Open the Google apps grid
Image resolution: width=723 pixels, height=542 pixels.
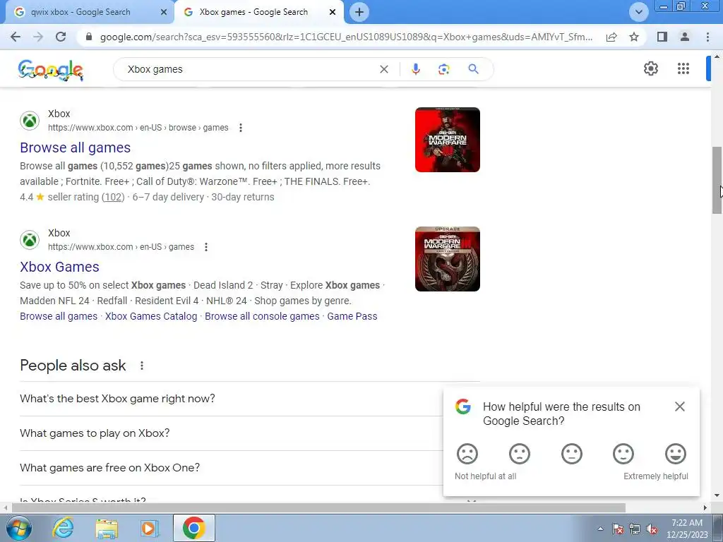click(683, 68)
